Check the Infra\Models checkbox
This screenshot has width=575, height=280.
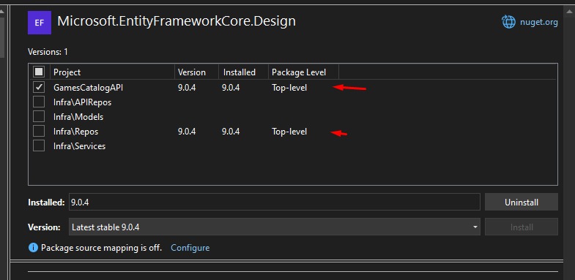(39, 117)
